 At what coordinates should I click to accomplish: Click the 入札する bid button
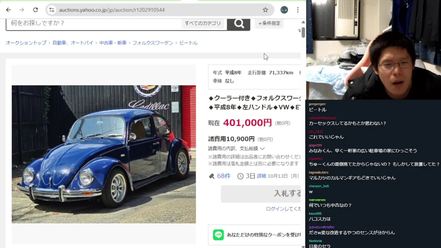coord(261,194)
